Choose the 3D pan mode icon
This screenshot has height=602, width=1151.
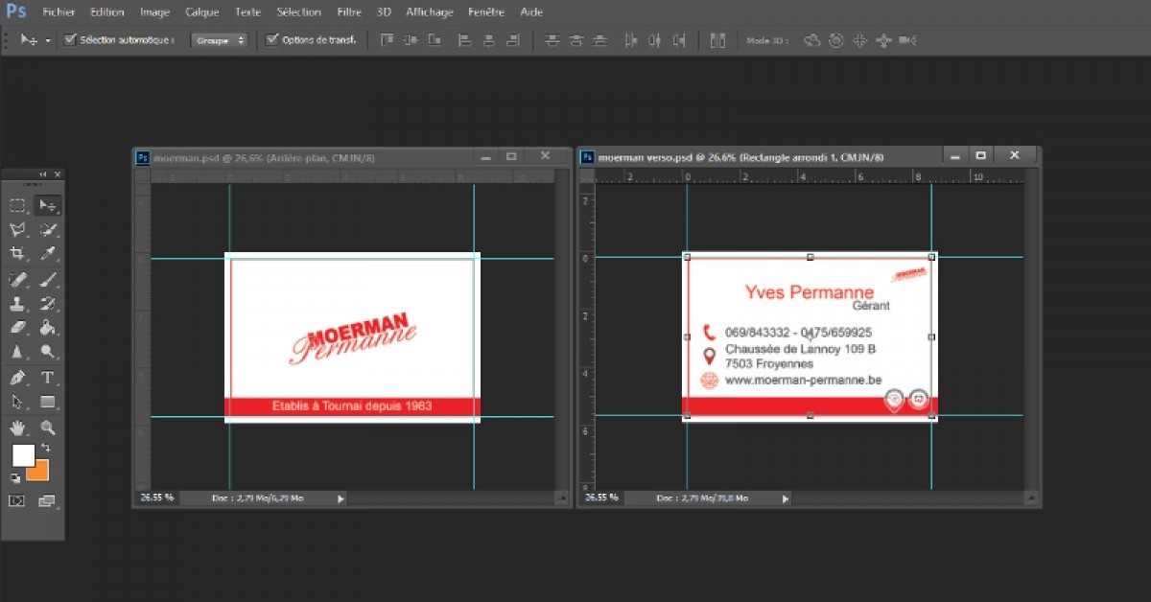click(859, 40)
